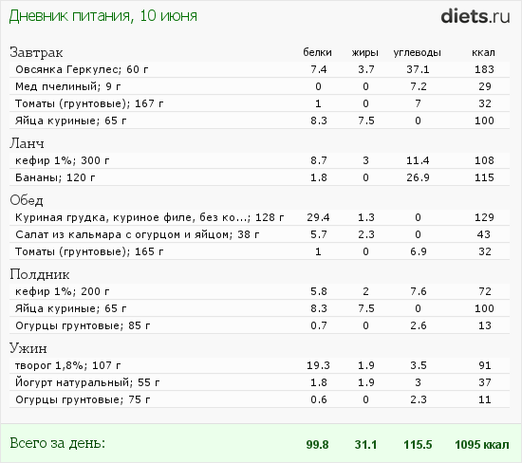522x463 pixels.
Task: Open the Обед section heading
Action: tap(27, 200)
